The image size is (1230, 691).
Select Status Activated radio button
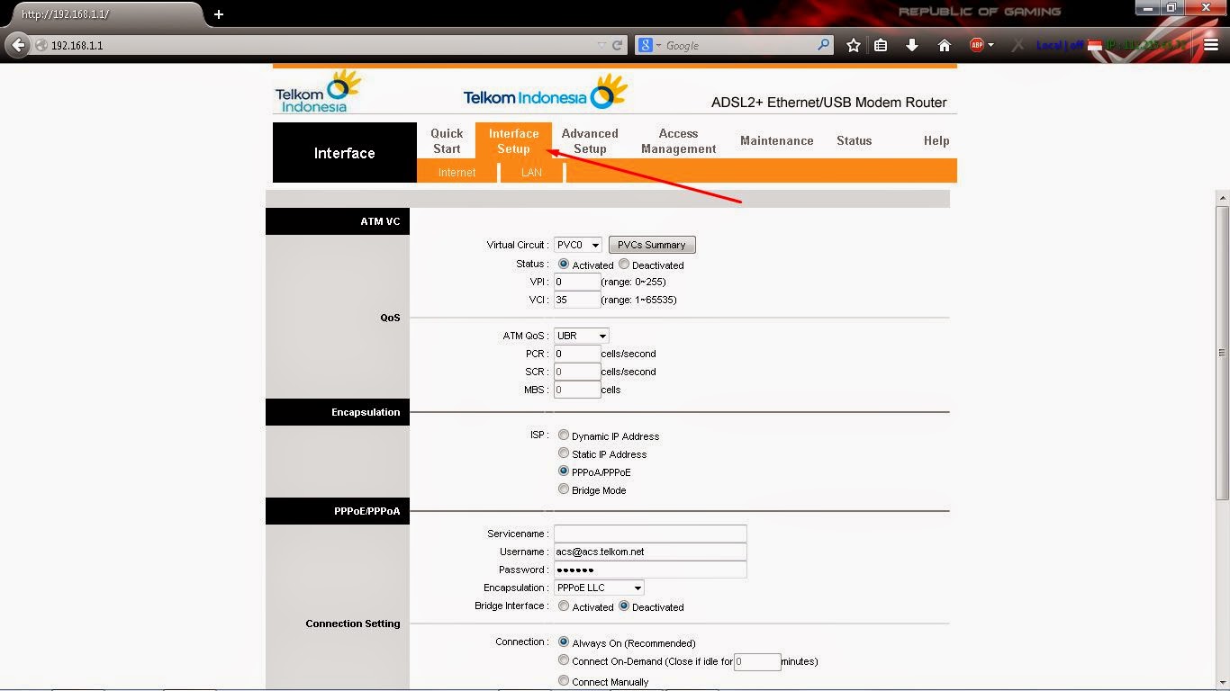coord(564,265)
